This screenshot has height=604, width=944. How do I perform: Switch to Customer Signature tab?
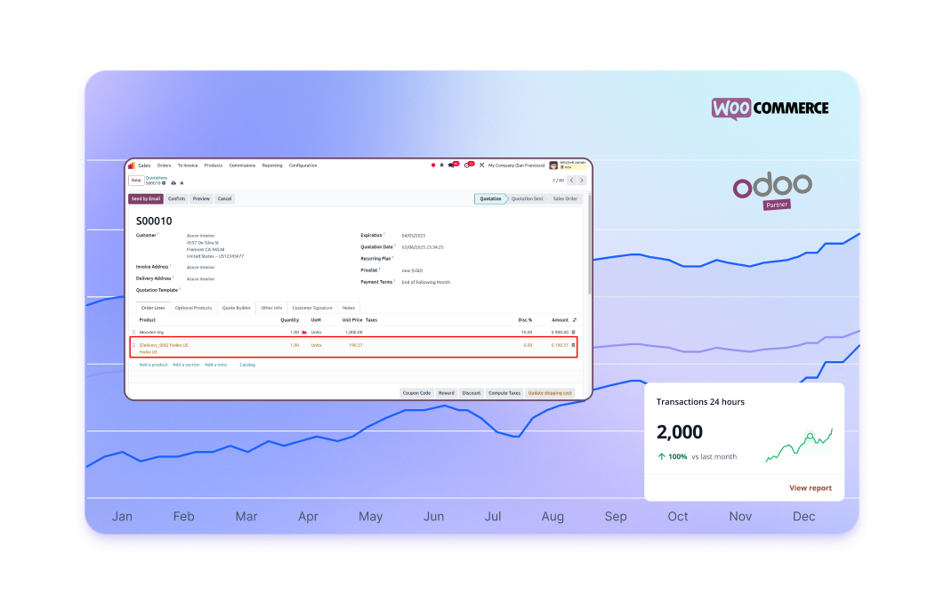312,308
